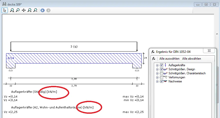Click the Verformungen deflection icon
Viewport: 220px width, 118px height.
click(x=165, y=77)
